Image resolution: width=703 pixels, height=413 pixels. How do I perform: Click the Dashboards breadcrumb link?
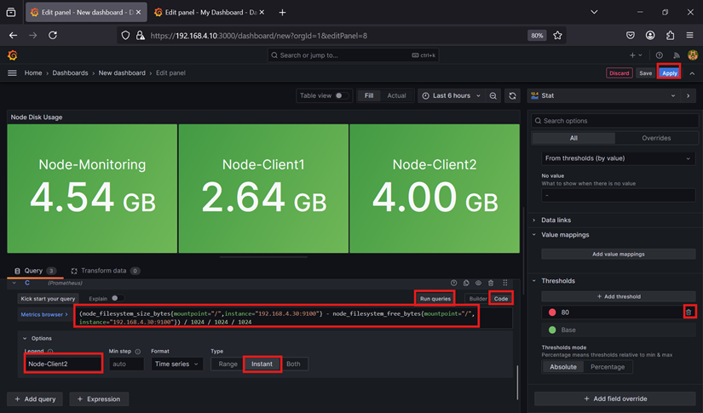coord(70,73)
